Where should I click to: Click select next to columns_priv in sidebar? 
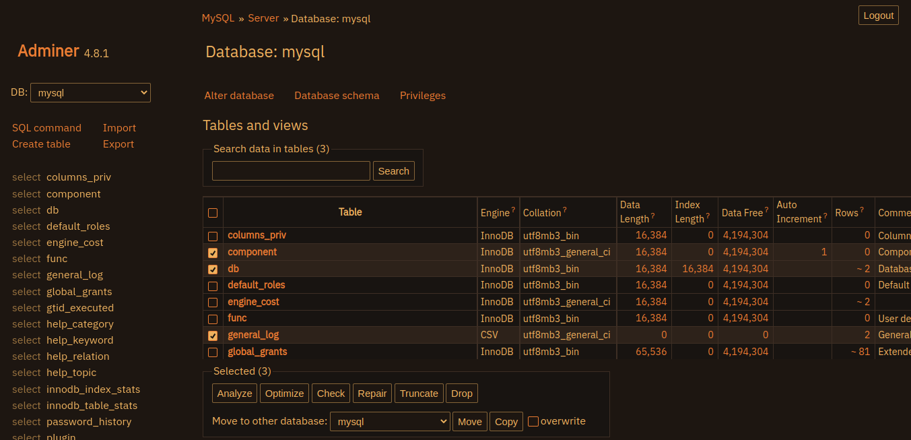(x=26, y=177)
